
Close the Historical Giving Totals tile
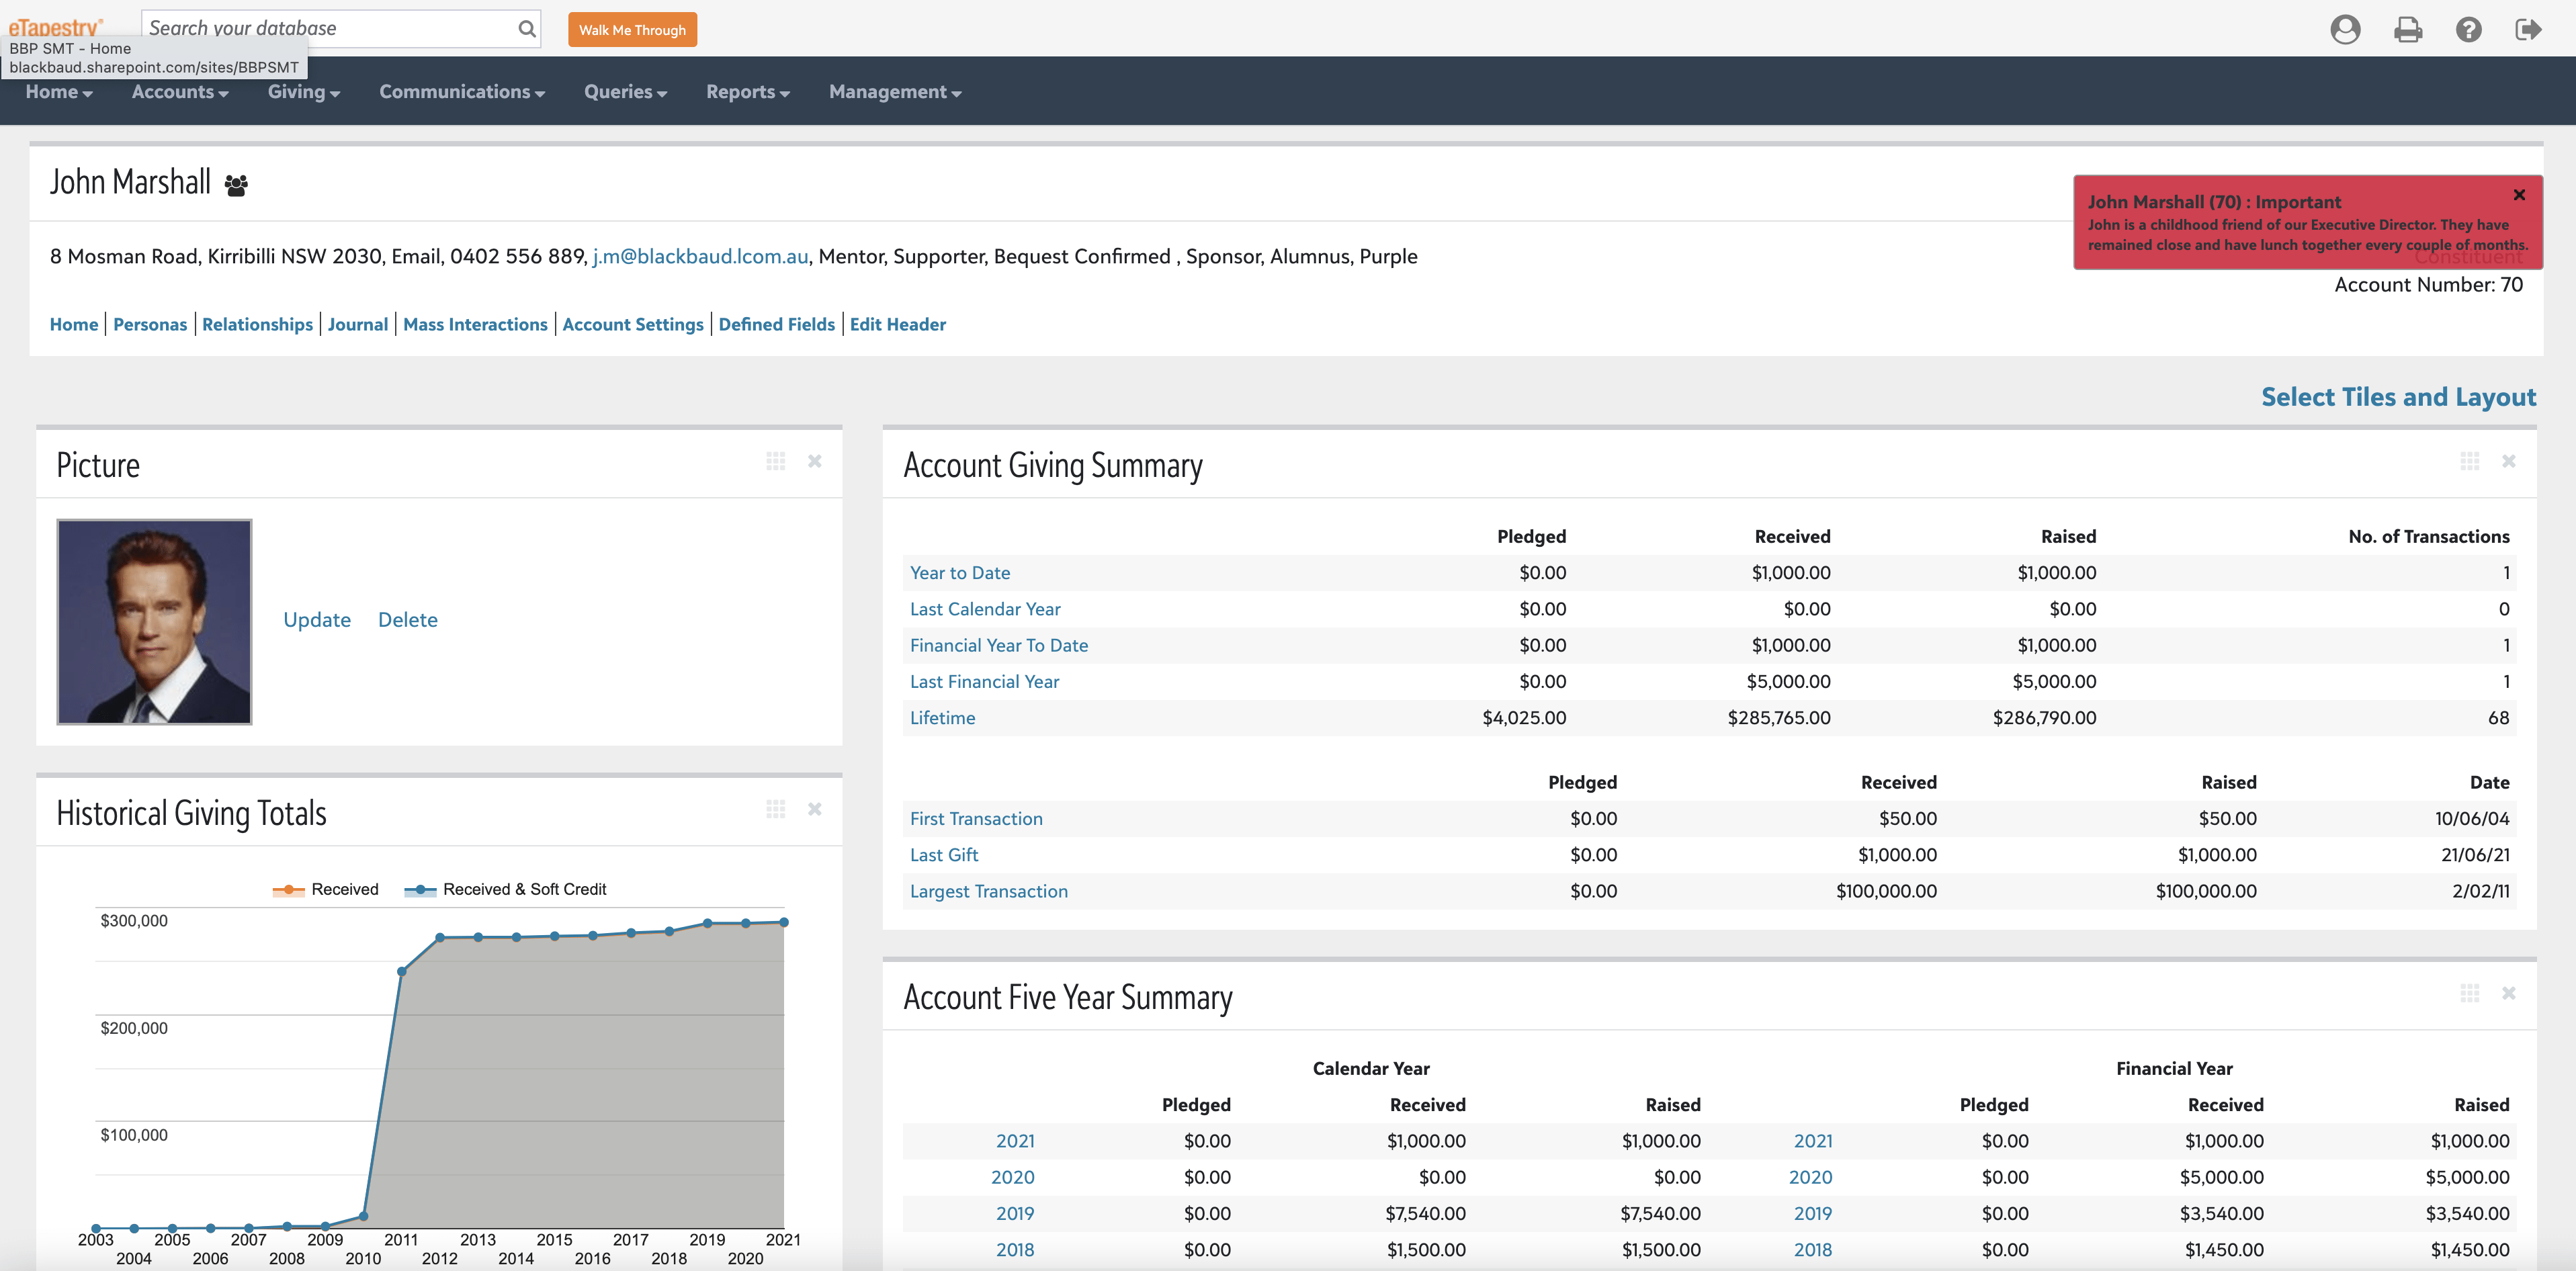815,809
